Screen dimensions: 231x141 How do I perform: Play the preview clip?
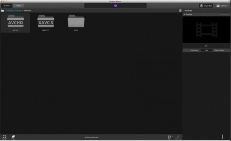(206, 46)
